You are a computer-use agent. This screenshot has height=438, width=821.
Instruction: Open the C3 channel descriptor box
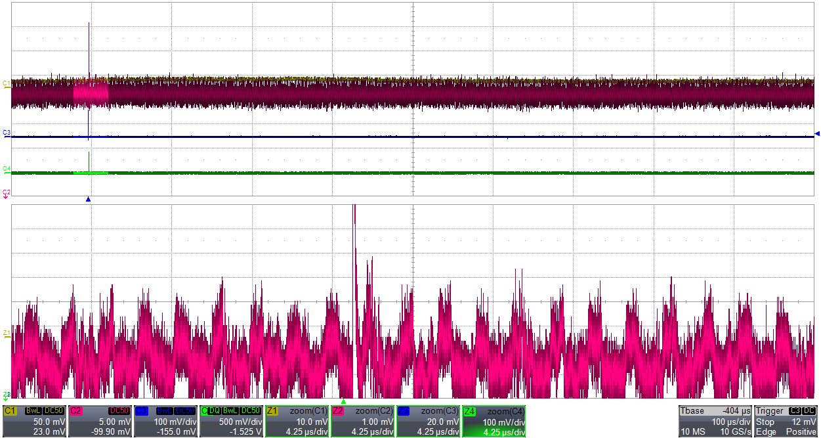(x=165, y=421)
